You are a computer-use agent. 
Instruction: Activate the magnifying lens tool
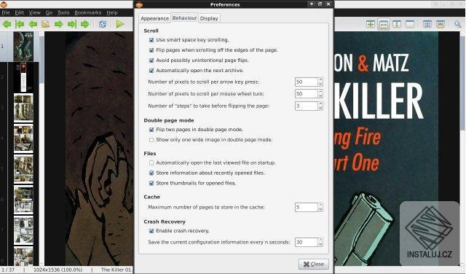click(458, 24)
